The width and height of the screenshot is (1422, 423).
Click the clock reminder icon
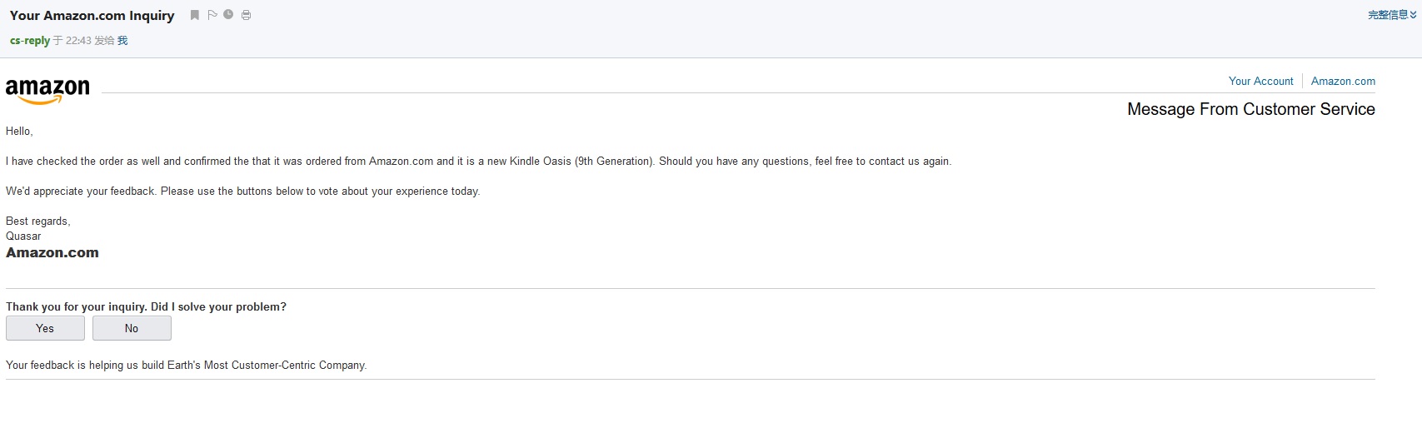click(x=228, y=15)
